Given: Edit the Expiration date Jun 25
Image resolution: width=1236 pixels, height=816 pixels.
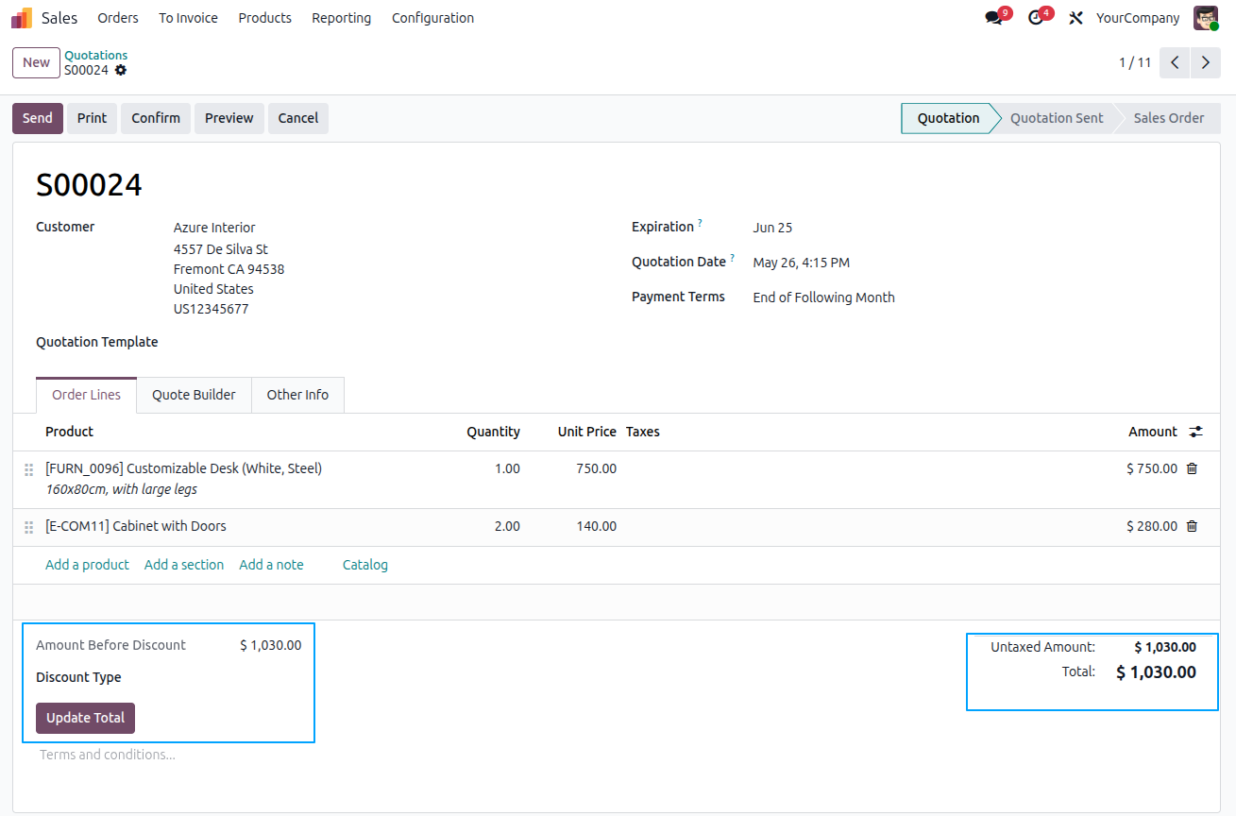Looking at the screenshot, I should click(x=772, y=228).
